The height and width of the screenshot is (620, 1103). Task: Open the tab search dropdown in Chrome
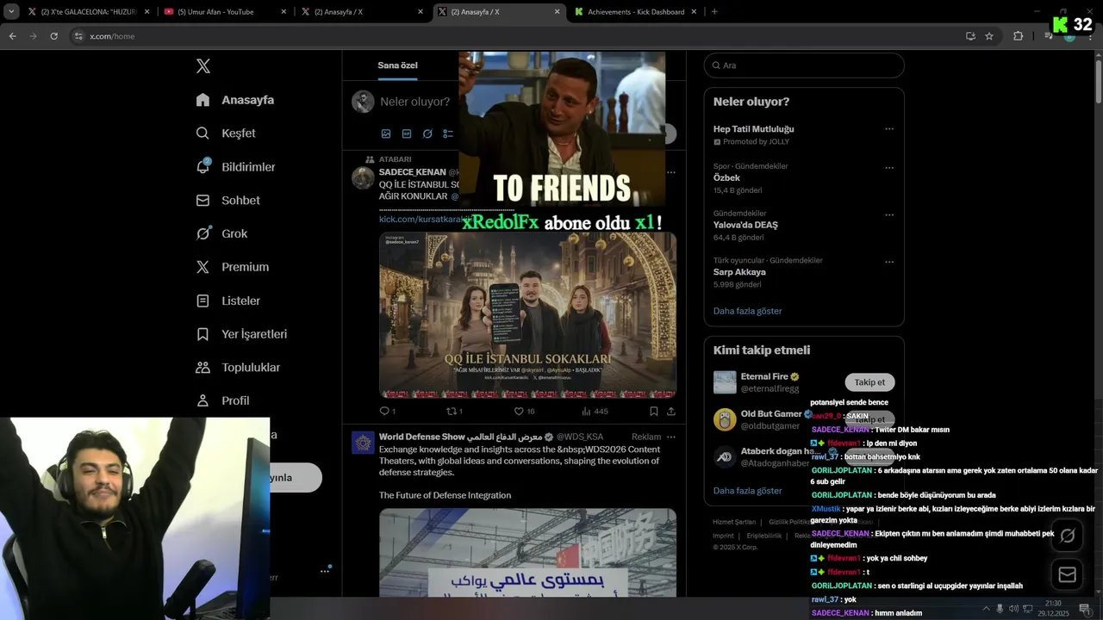click(11, 11)
